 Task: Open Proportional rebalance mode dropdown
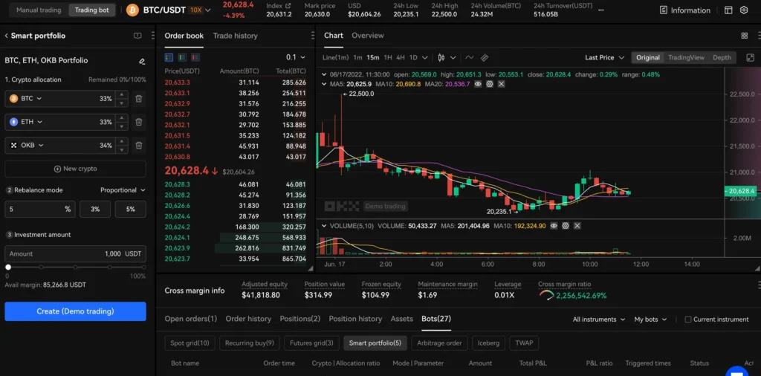(x=123, y=190)
